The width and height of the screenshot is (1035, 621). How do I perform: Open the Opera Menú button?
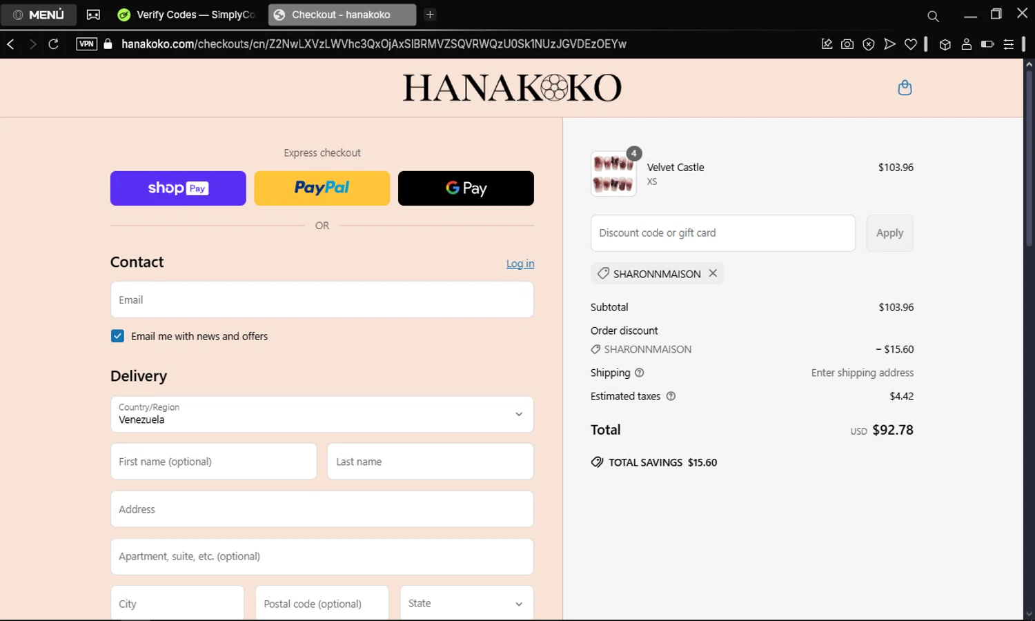click(39, 14)
